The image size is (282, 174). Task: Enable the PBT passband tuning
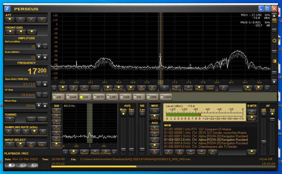tap(74, 152)
